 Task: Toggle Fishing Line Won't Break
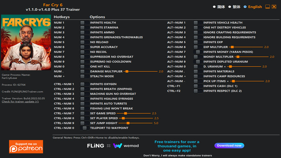(84, 108)
